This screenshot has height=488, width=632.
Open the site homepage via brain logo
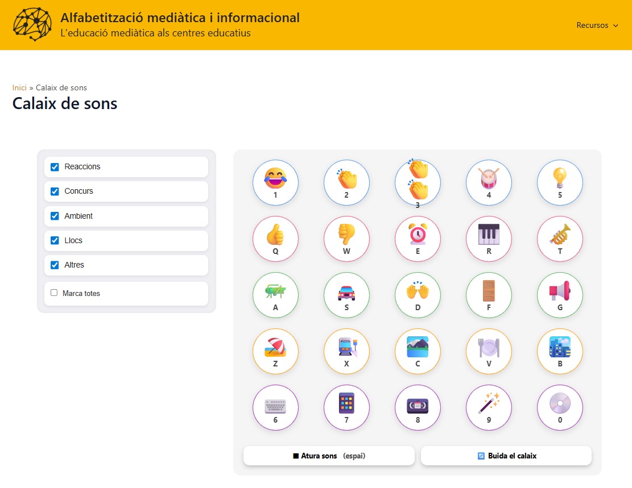point(32,25)
